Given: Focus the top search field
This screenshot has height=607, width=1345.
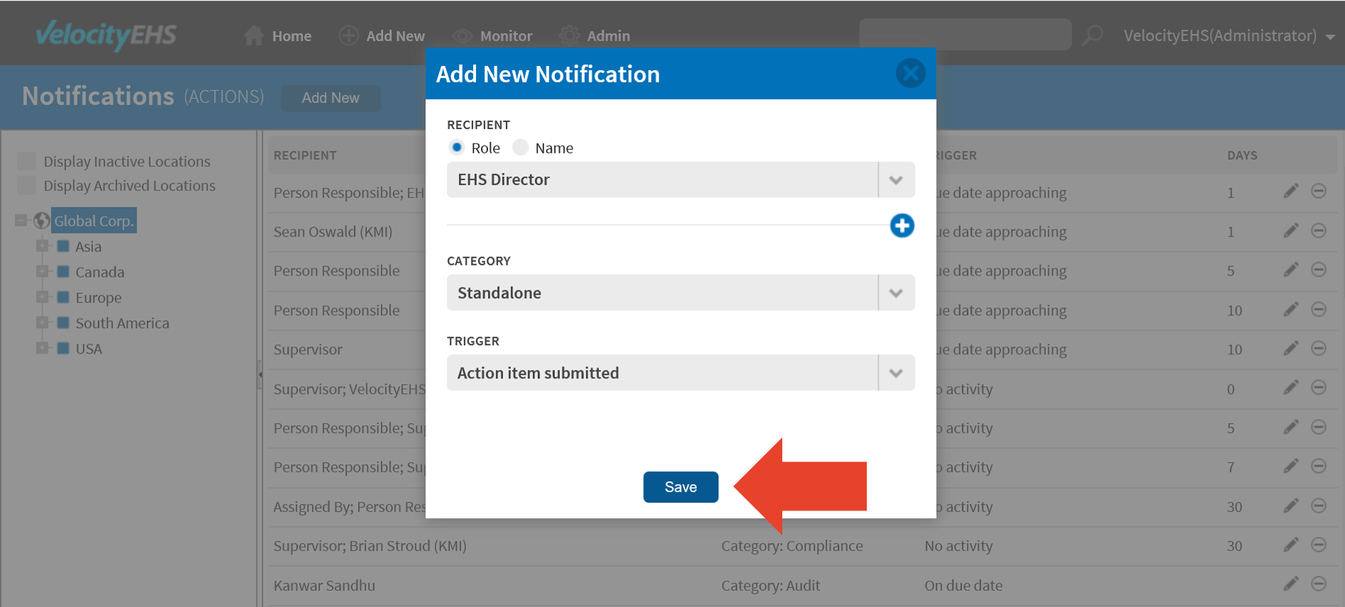Looking at the screenshot, I should click(x=965, y=34).
